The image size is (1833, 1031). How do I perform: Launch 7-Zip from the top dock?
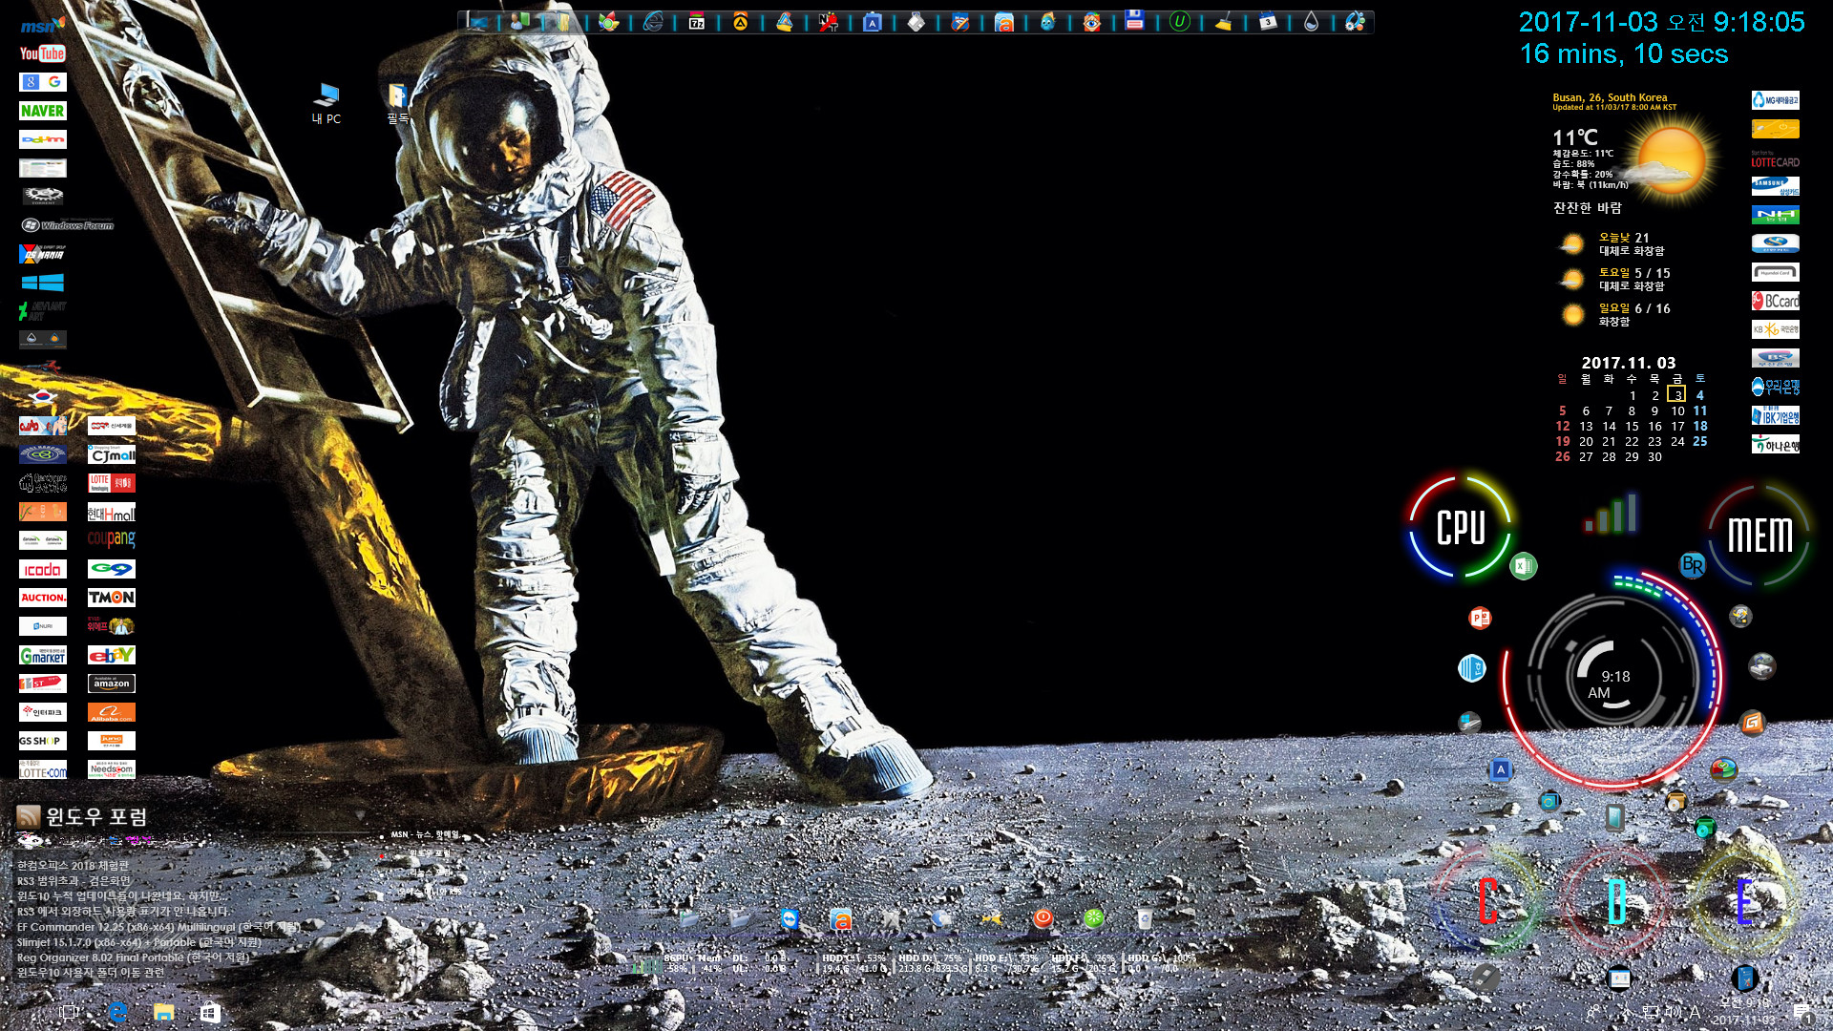[x=697, y=22]
